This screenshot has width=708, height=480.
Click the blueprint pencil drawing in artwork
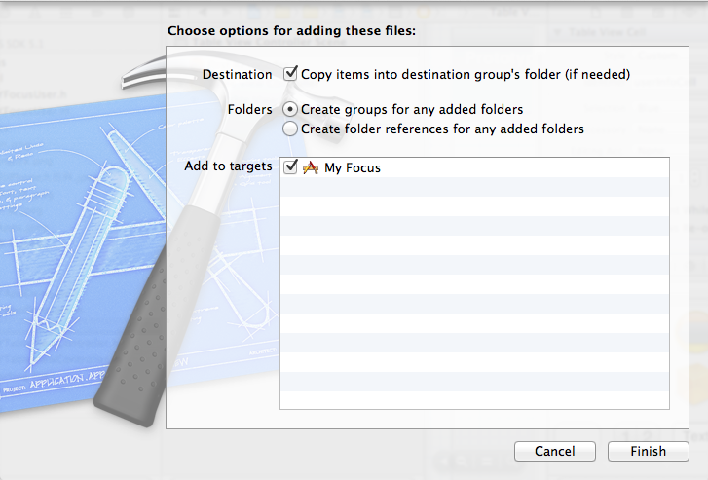click(x=79, y=267)
